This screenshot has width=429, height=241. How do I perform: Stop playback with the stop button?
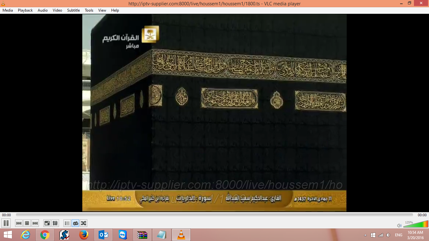pyautogui.click(x=27, y=223)
